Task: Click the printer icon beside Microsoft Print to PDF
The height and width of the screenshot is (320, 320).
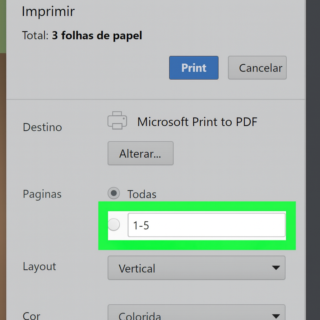Action: [117, 120]
